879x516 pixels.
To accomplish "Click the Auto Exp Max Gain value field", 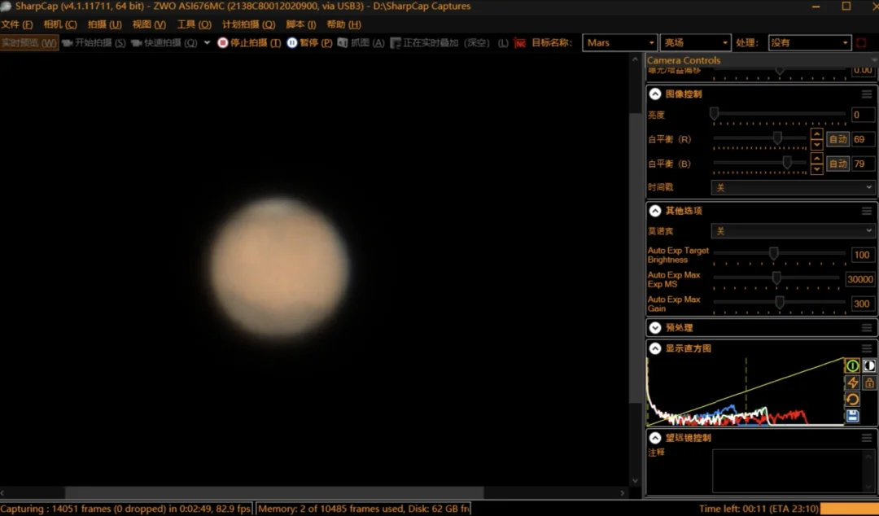I will pyautogui.click(x=862, y=304).
